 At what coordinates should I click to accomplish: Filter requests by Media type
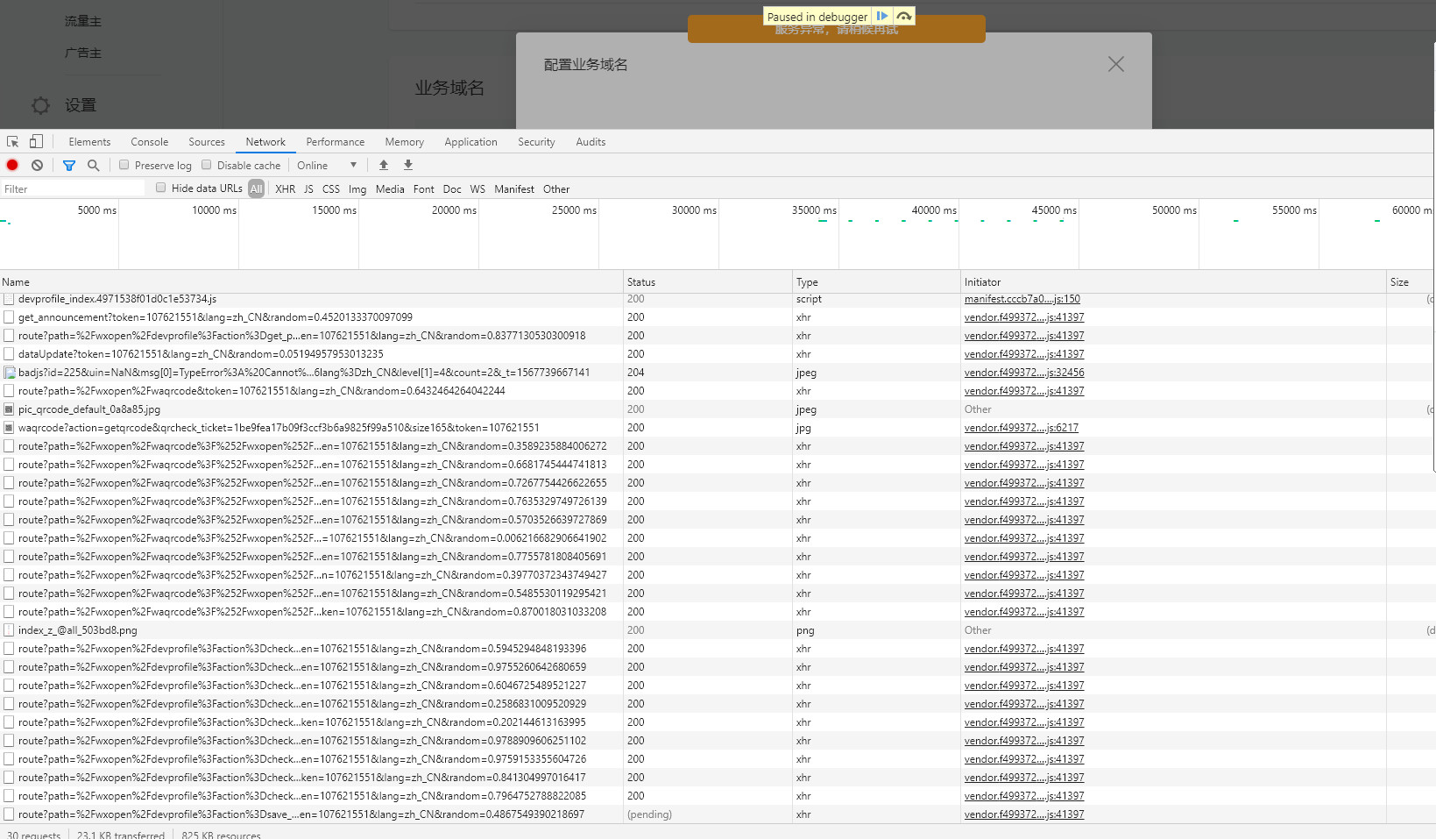[390, 189]
